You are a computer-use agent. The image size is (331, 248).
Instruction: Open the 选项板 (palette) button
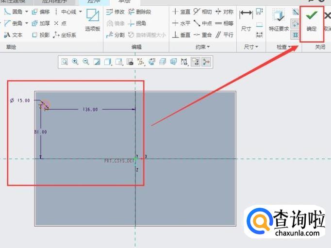pyautogui.click(x=93, y=20)
